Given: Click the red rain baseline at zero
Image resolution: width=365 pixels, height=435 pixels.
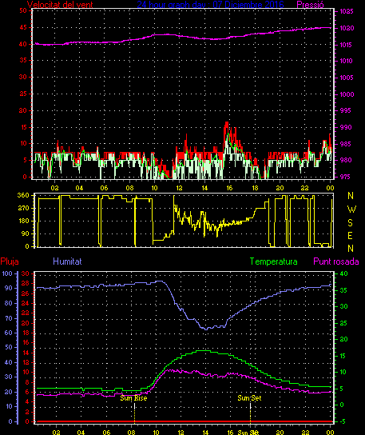Looking at the screenshot, I should click(x=184, y=421).
